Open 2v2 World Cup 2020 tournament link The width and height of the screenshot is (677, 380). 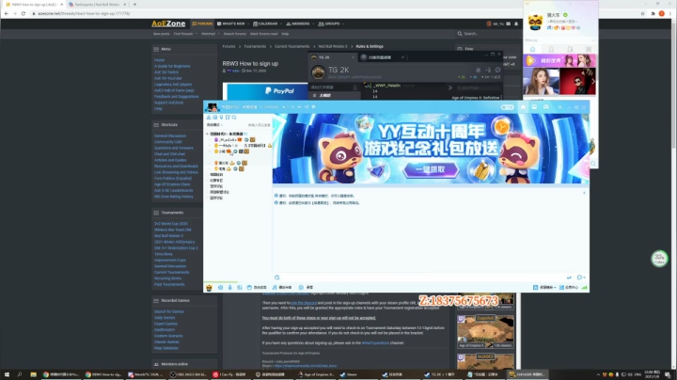171,224
